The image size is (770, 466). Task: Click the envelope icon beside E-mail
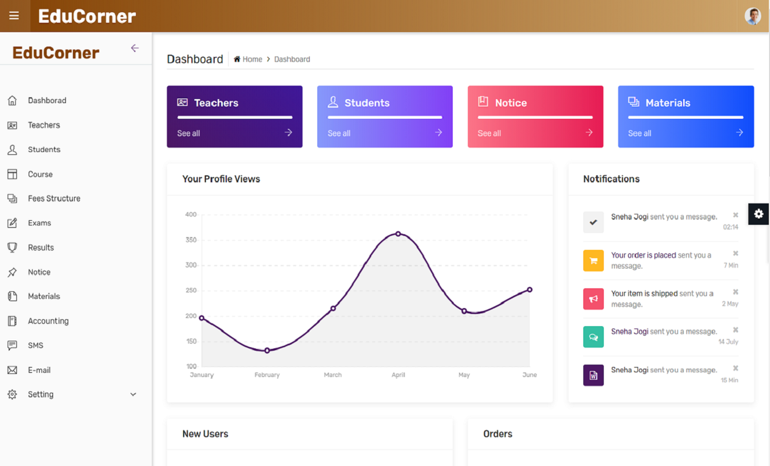(x=12, y=370)
